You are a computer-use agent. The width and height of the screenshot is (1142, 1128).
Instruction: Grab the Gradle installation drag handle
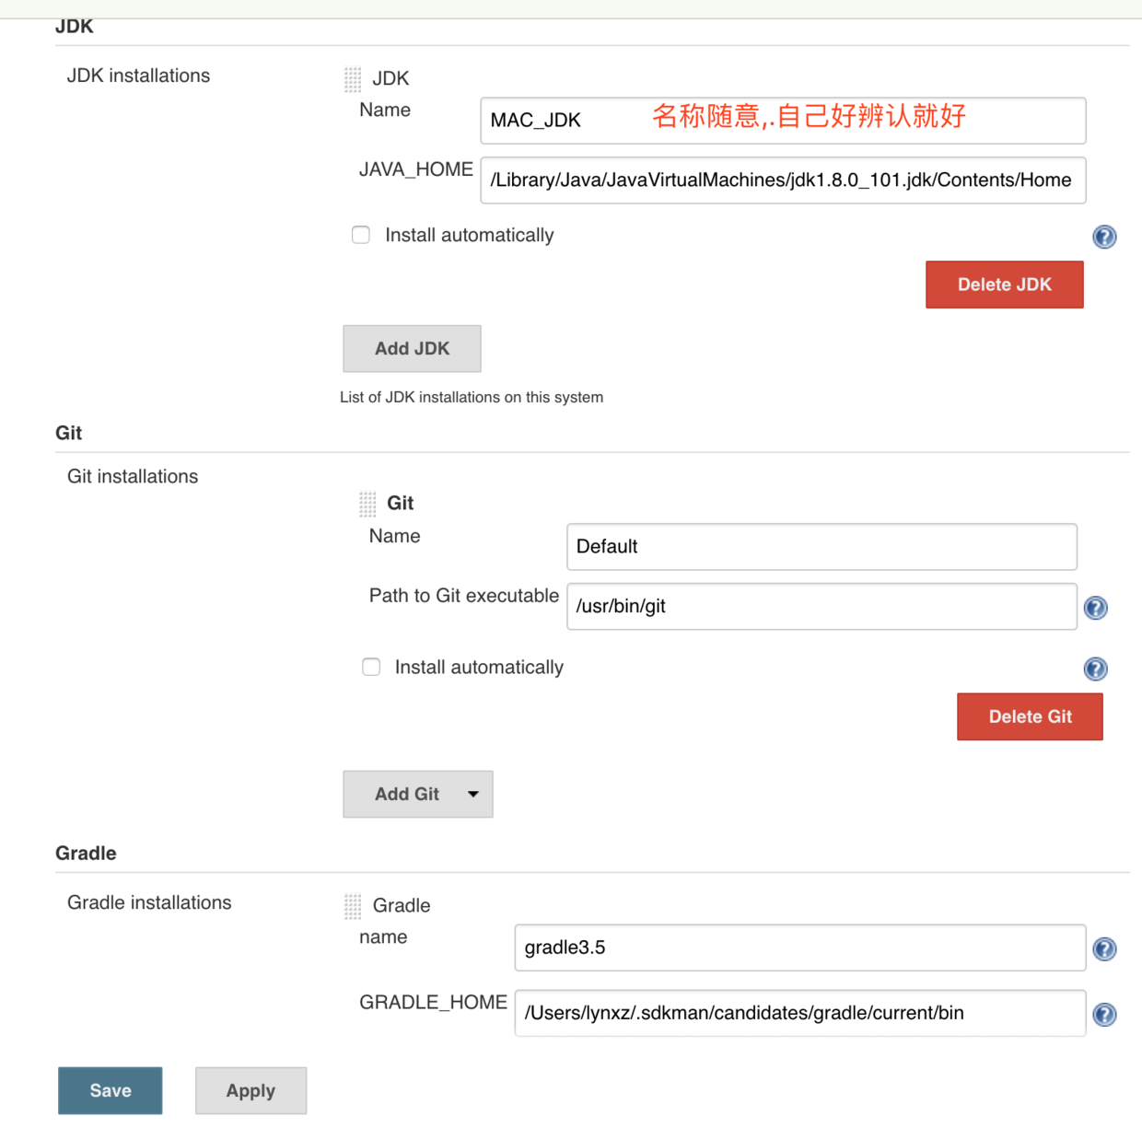click(353, 906)
